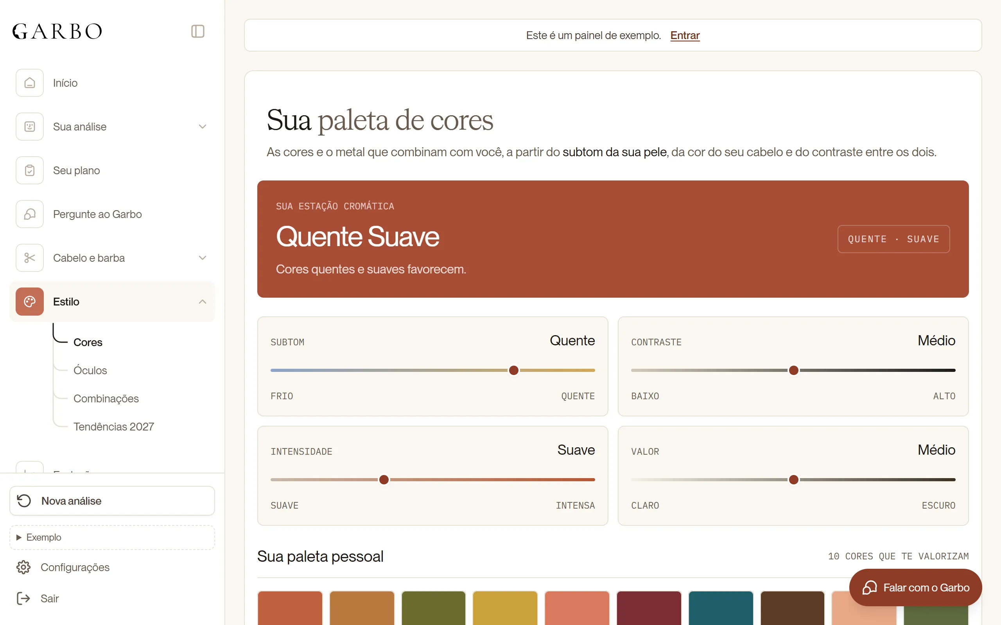Click the Subtom slider handle
The image size is (1001, 625).
point(514,370)
